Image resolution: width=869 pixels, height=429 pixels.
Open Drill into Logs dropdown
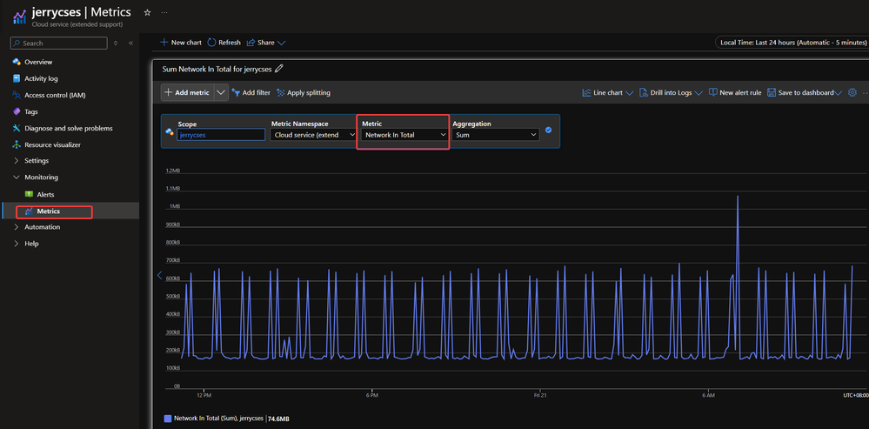[672, 92]
